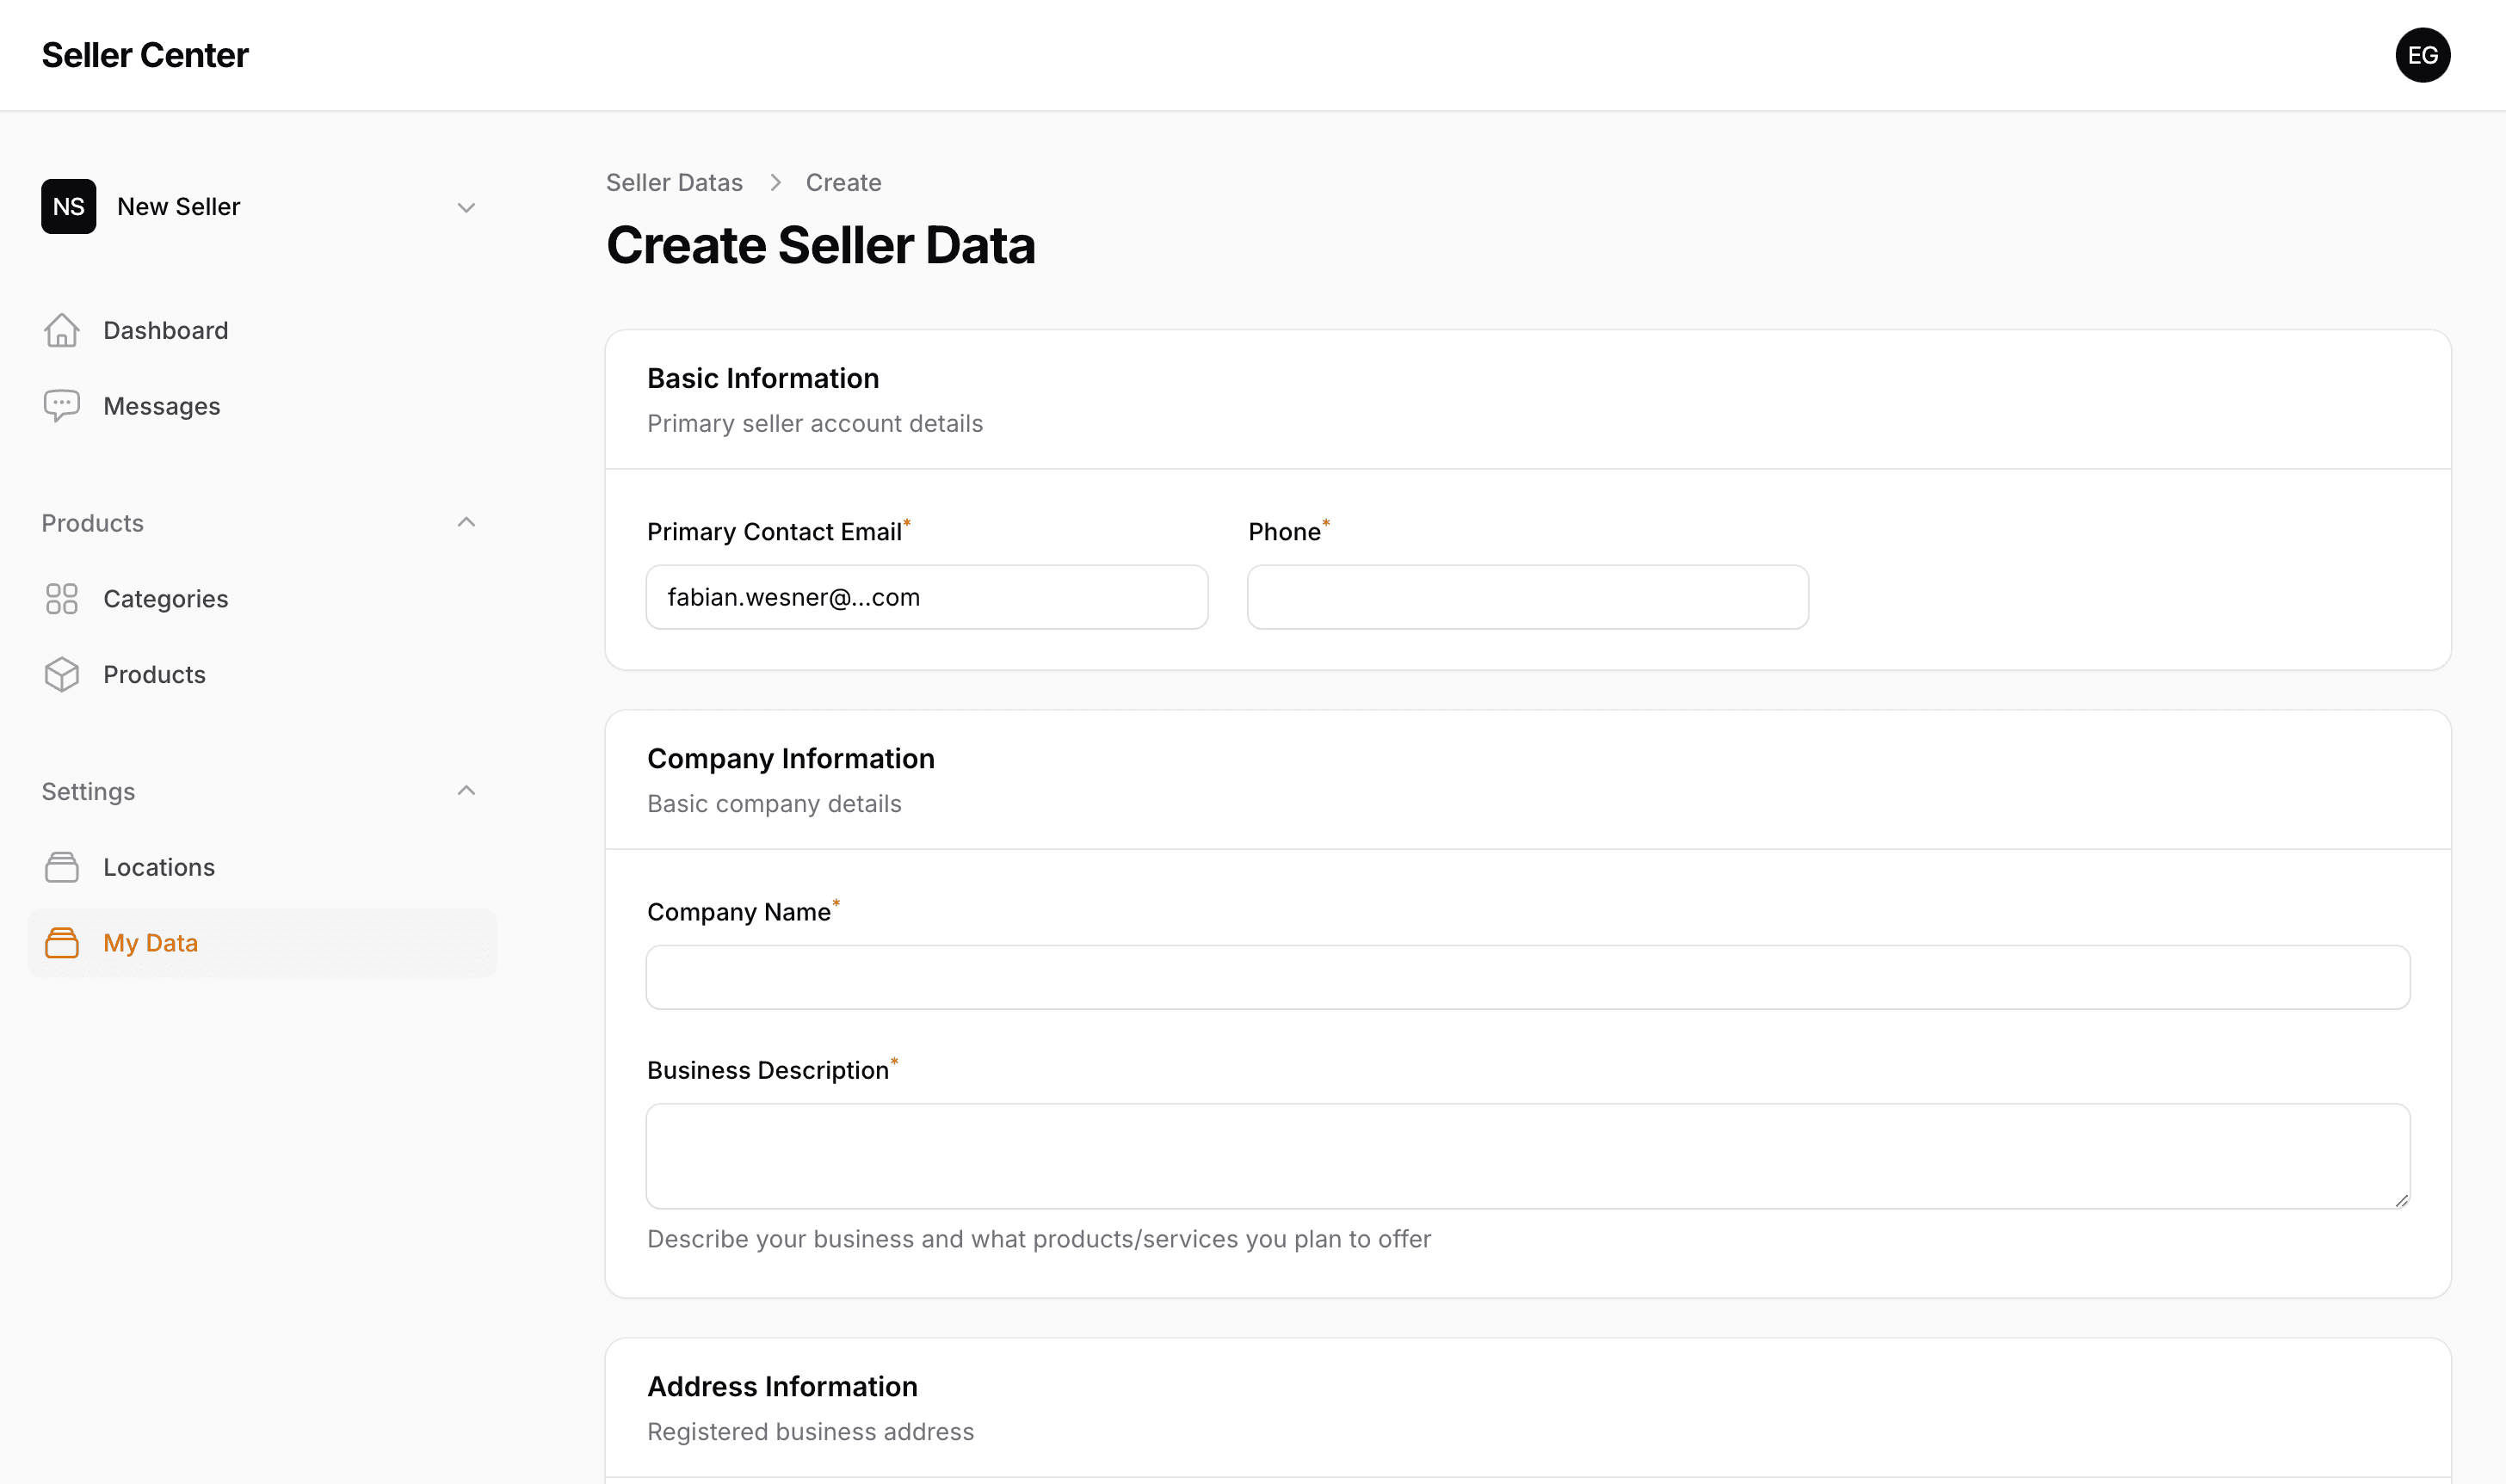Screen dimensions: 2506x1484
Task: Focus the Primary Contact Email field
Action: point(927,597)
